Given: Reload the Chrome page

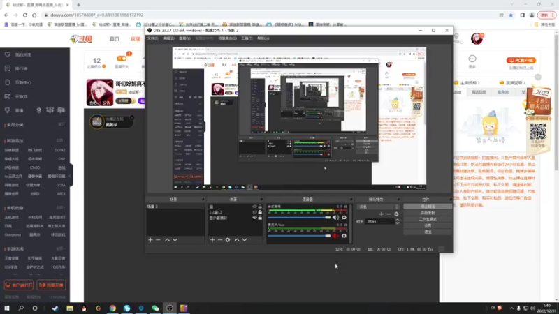Looking at the screenshot, I should coord(25,15).
